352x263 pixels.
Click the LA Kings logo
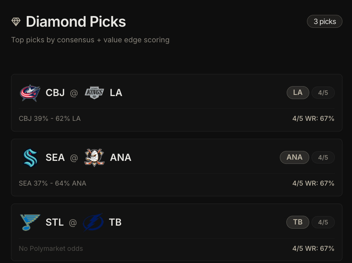[94, 93]
